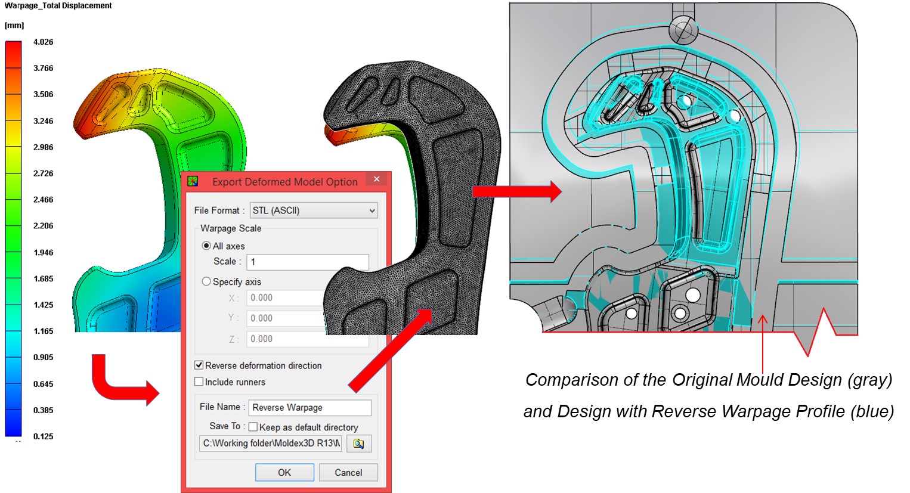Click the Moldex3D icon in the dialog title bar
The width and height of the screenshot is (910, 493).
(194, 179)
